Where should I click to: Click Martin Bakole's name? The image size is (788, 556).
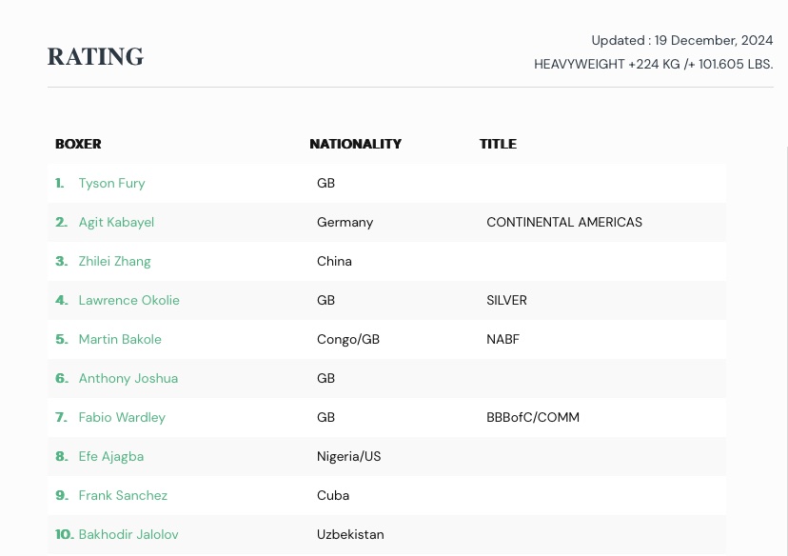click(120, 339)
